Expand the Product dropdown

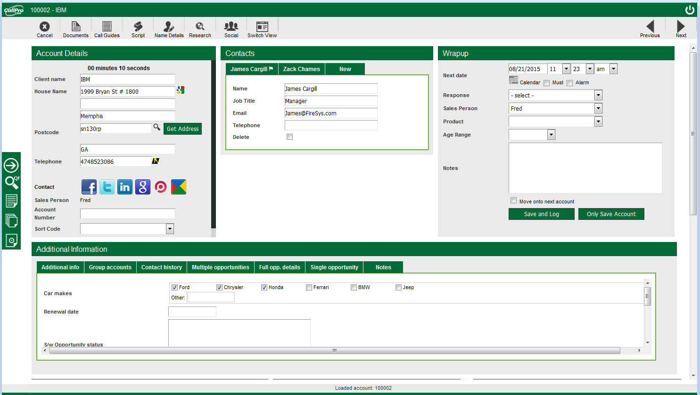coord(555,121)
